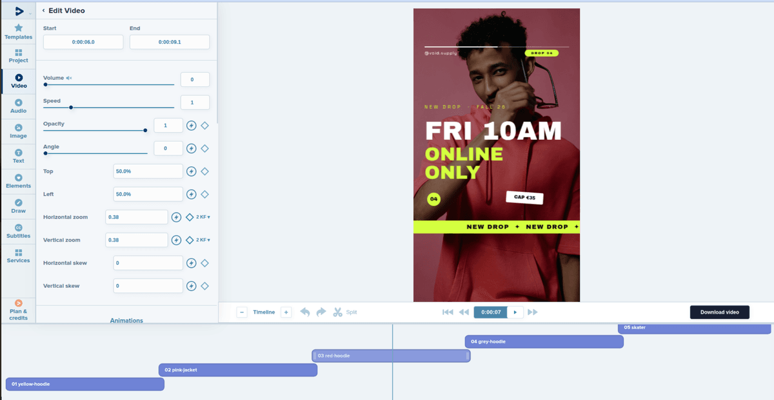Expand Horizontal zoom 2 KF dropdown
Screen dimensions: 774x400
coord(203,217)
